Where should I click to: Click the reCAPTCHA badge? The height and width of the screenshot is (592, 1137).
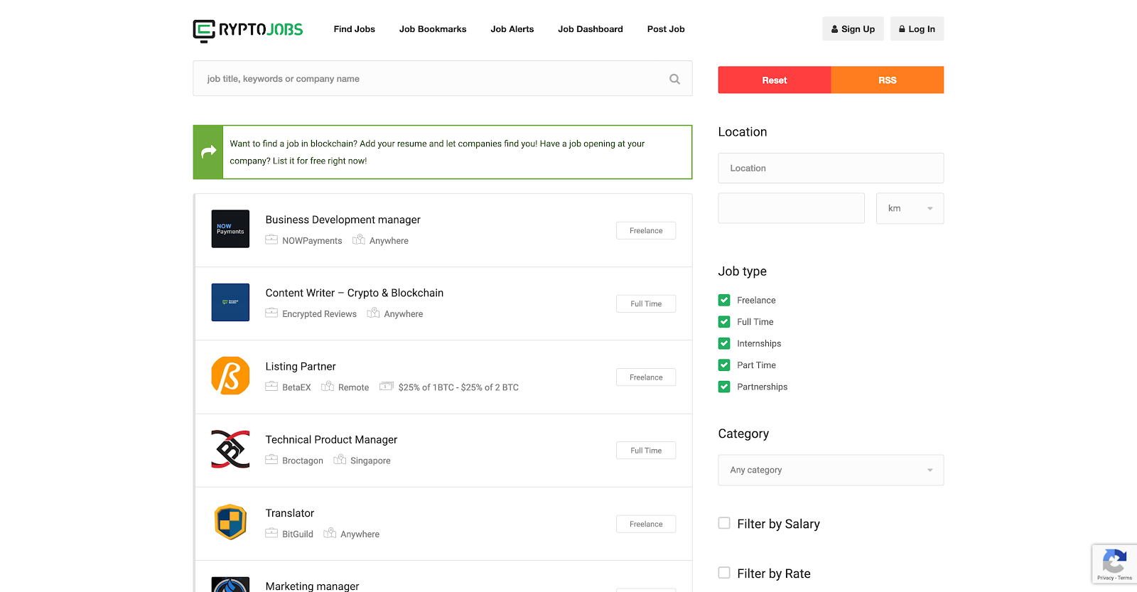point(1114,564)
